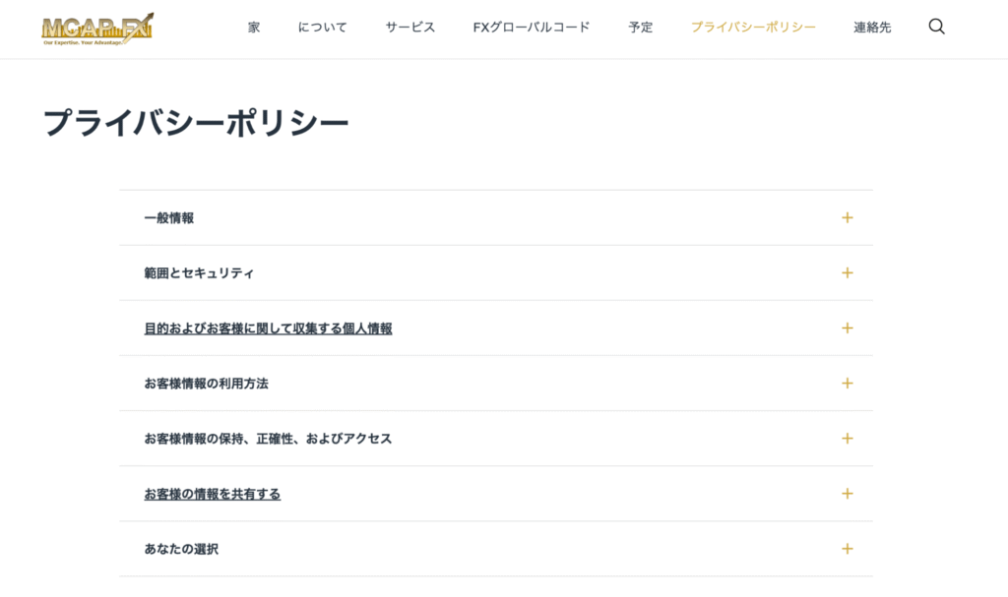The image size is (1008, 597).
Task: Open the 家 nav item
Action: click(254, 27)
